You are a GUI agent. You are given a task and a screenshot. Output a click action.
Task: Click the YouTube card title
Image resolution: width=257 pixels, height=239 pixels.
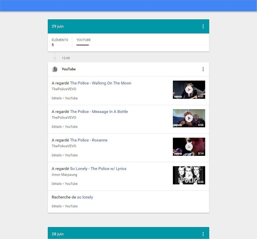tap(69, 69)
